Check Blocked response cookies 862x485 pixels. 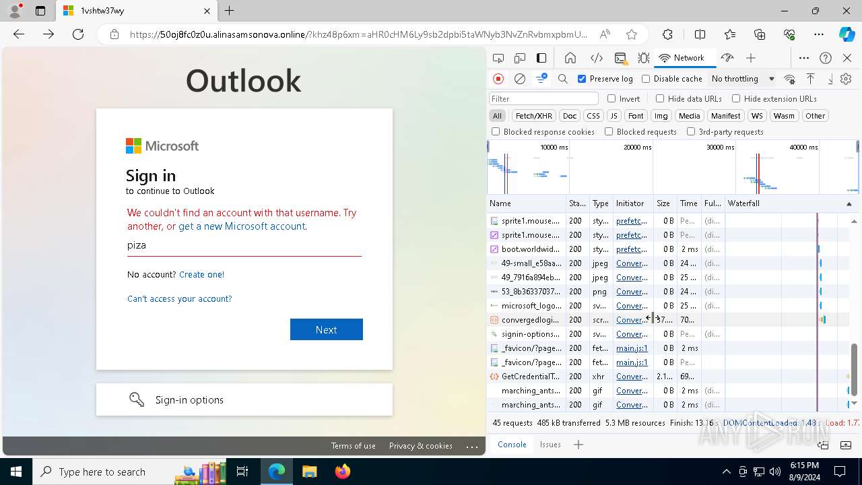pyautogui.click(x=496, y=132)
